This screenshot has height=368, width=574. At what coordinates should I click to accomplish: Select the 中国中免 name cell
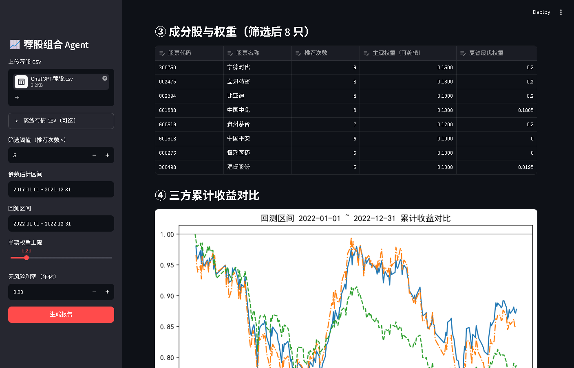point(258,110)
